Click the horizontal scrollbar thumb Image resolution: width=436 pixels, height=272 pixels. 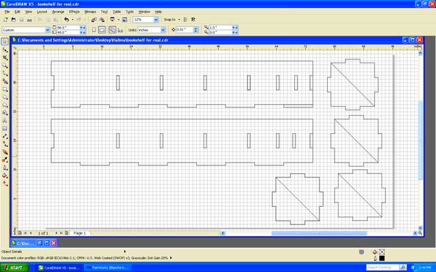pos(319,233)
